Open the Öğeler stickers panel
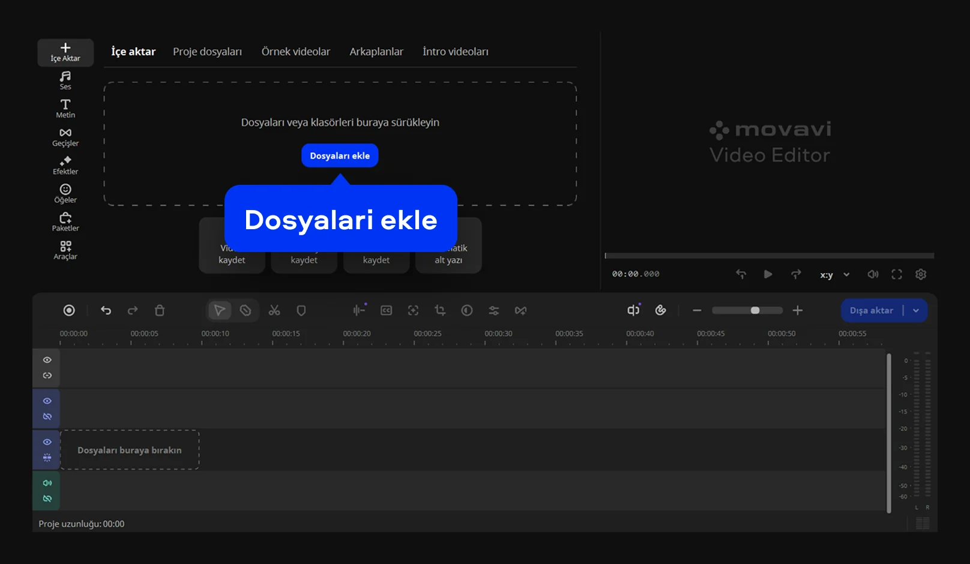 pos(65,193)
